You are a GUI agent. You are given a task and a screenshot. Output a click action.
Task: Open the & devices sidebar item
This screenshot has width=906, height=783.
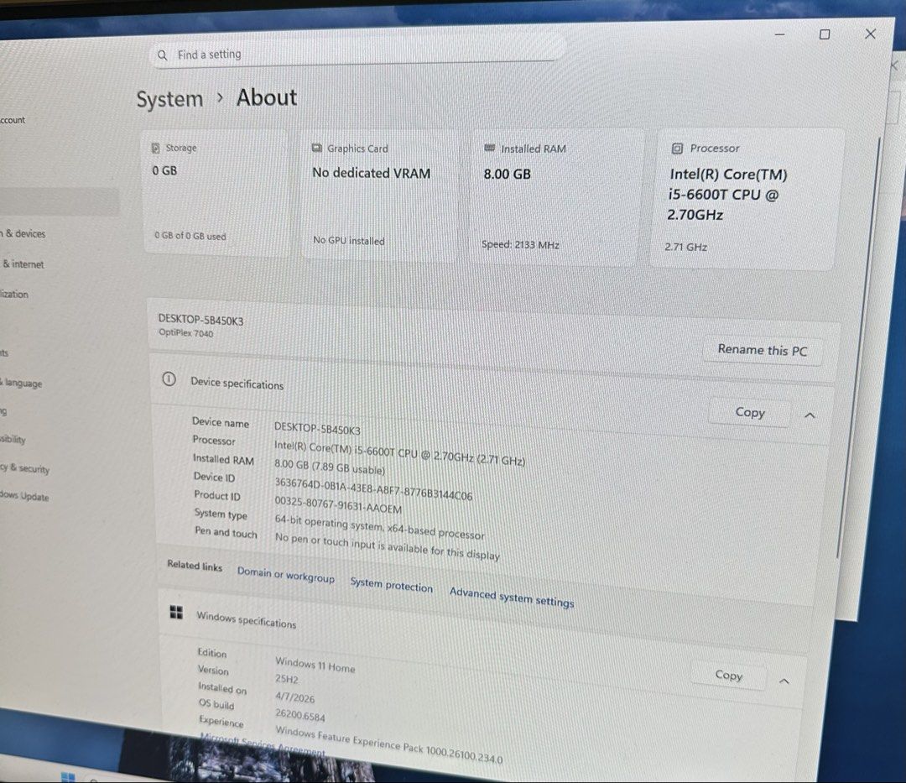coord(23,233)
